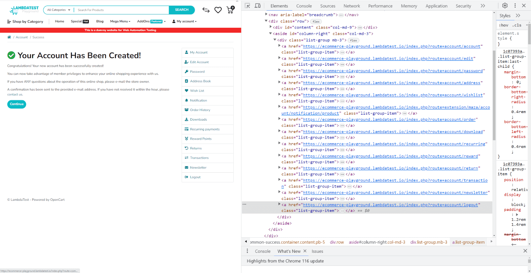Viewport: 531px width, 273px height.
Task: Click the SEARCH button
Action: click(x=182, y=10)
